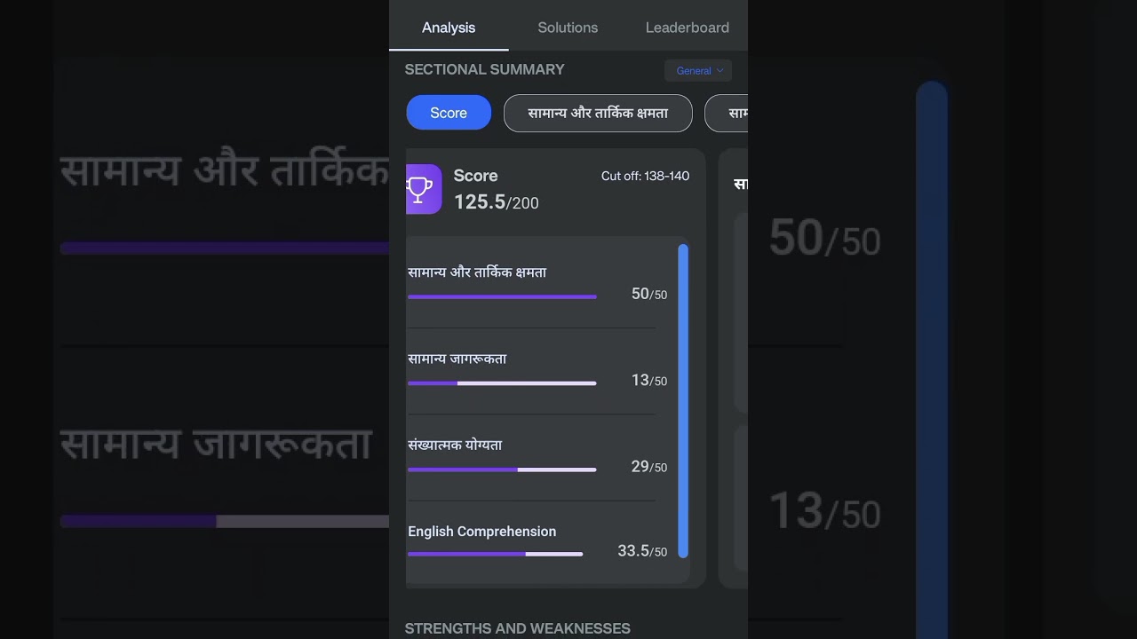Image resolution: width=1137 pixels, height=639 pixels.
Task: Click the सामान्य जागरूकता progress bar
Action: point(502,383)
